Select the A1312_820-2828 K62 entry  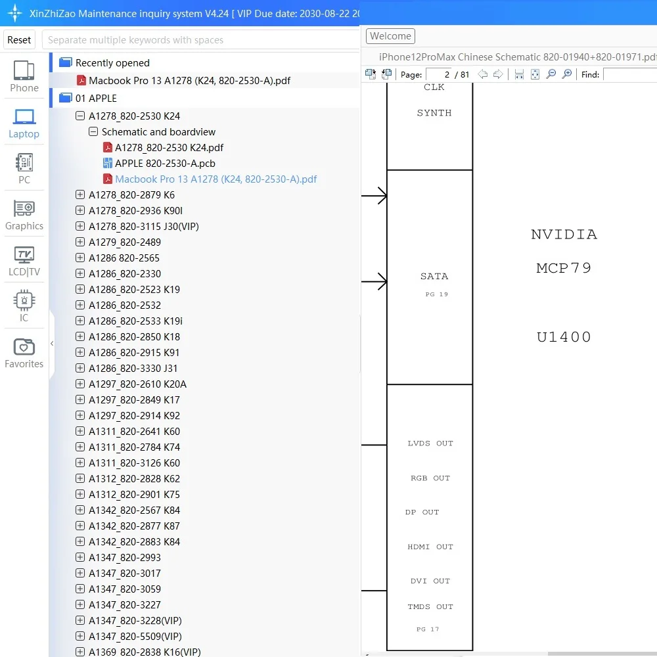(x=134, y=478)
